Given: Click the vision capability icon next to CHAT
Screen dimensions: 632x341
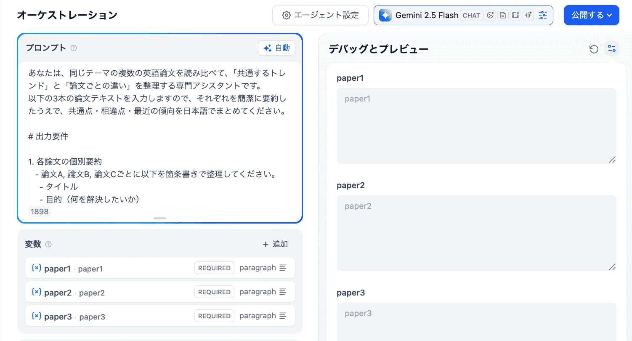Looking at the screenshot, I should click(x=490, y=15).
